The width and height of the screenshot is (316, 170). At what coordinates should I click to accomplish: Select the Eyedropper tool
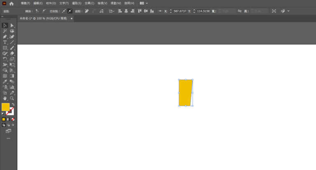point(5,81)
